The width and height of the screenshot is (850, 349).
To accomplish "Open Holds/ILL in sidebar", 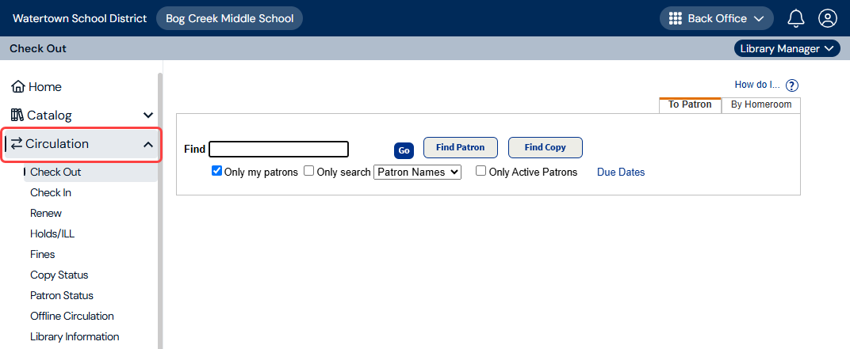I will (x=52, y=233).
